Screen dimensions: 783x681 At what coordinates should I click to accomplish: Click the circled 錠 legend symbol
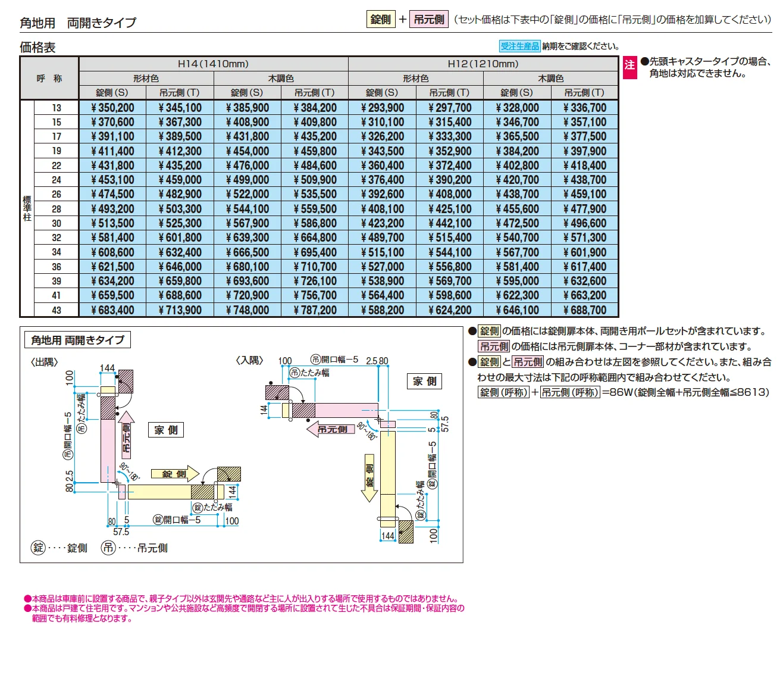click(38, 548)
